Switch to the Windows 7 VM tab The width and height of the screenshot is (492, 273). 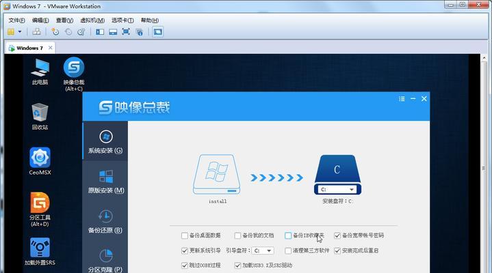pos(30,48)
